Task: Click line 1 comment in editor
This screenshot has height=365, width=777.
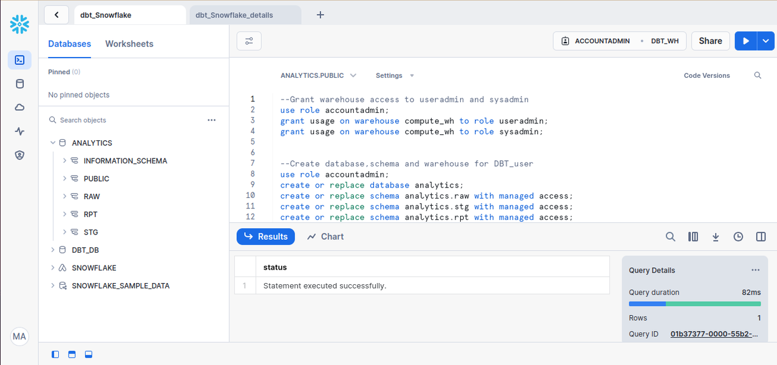Action: pyautogui.click(x=404, y=100)
